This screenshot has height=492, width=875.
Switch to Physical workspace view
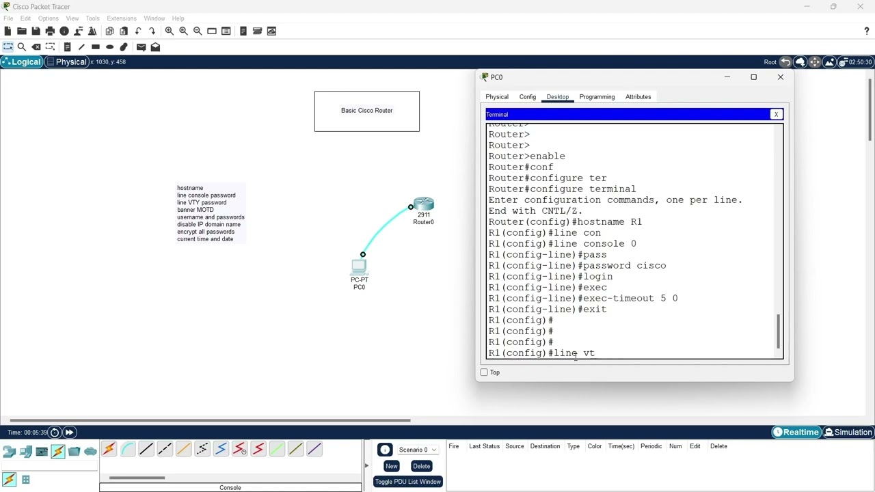66,62
